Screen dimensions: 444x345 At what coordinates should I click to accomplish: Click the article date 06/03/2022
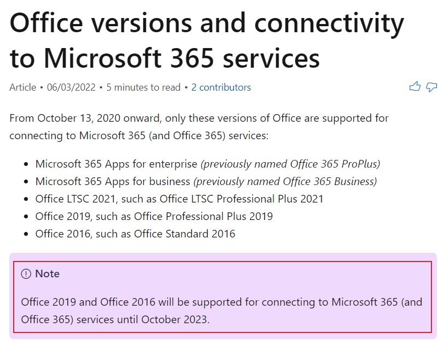point(71,87)
